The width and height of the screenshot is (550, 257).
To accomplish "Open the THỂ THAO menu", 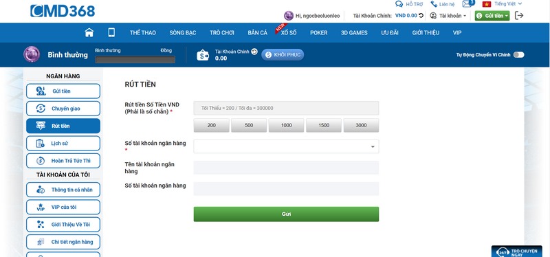I will pyautogui.click(x=143, y=32).
